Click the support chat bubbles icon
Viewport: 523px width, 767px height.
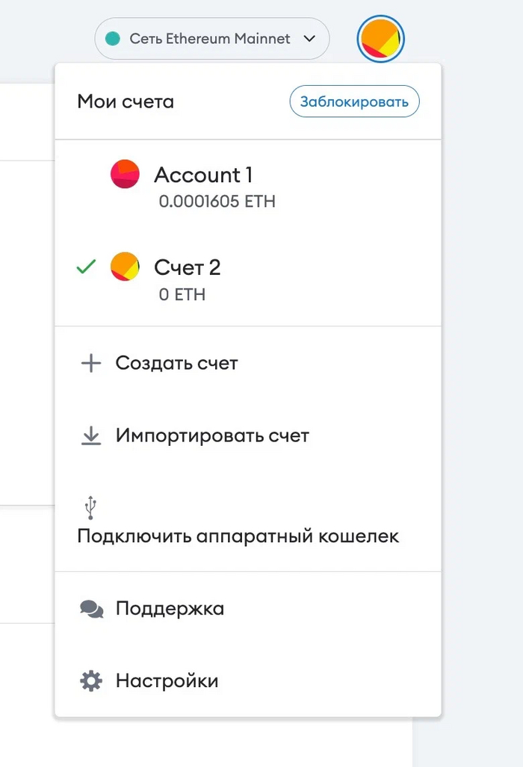91,609
